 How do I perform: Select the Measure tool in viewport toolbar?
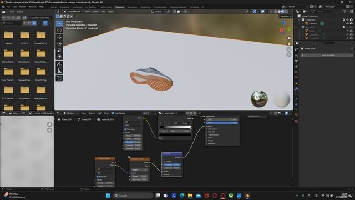59,71
